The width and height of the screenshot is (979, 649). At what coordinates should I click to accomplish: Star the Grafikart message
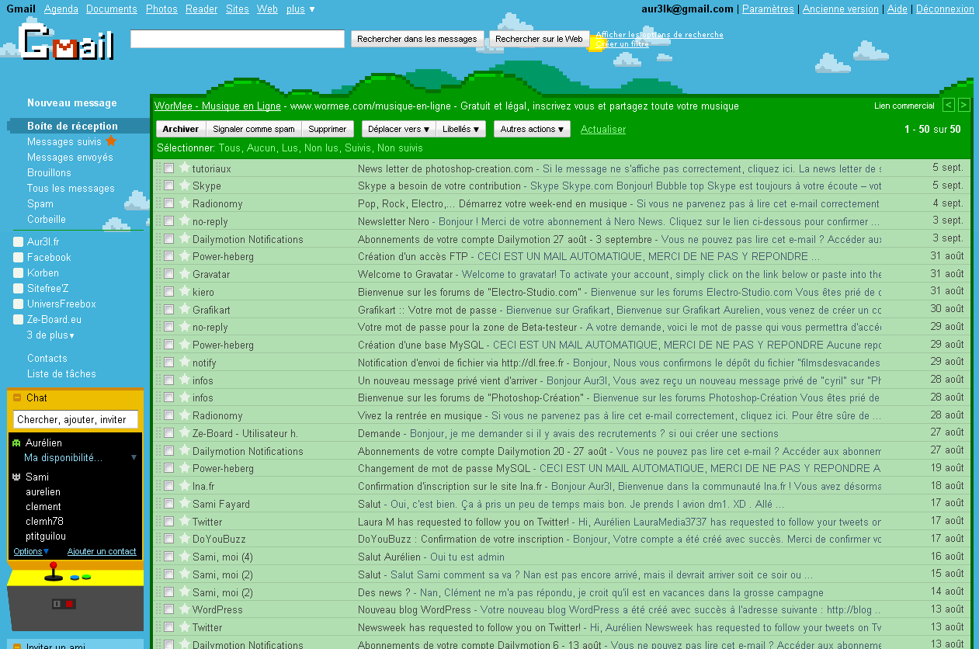(x=184, y=309)
